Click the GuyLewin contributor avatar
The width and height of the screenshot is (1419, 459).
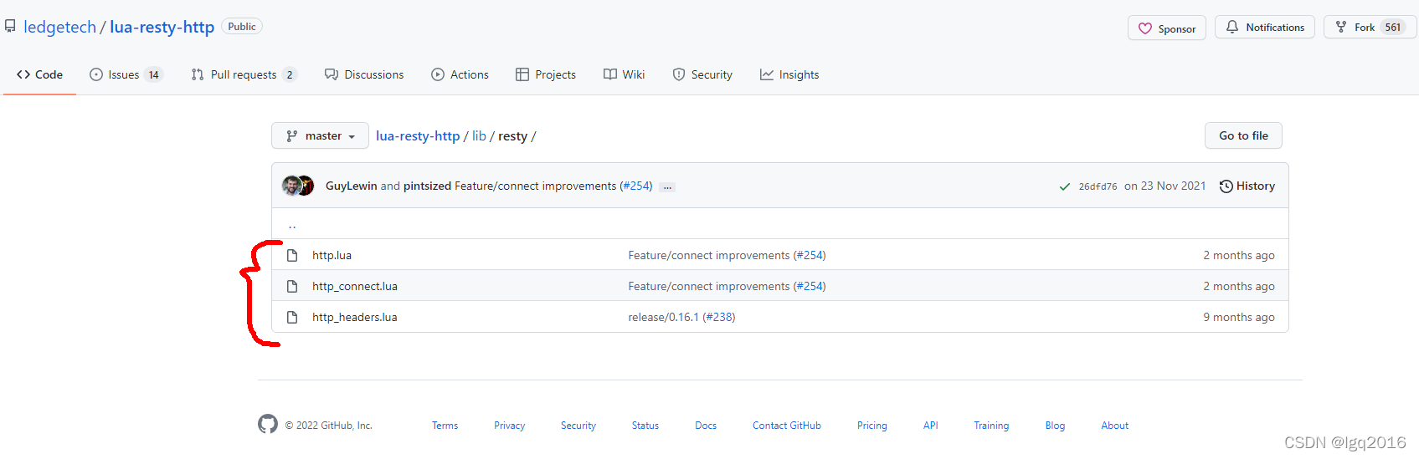(290, 186)
